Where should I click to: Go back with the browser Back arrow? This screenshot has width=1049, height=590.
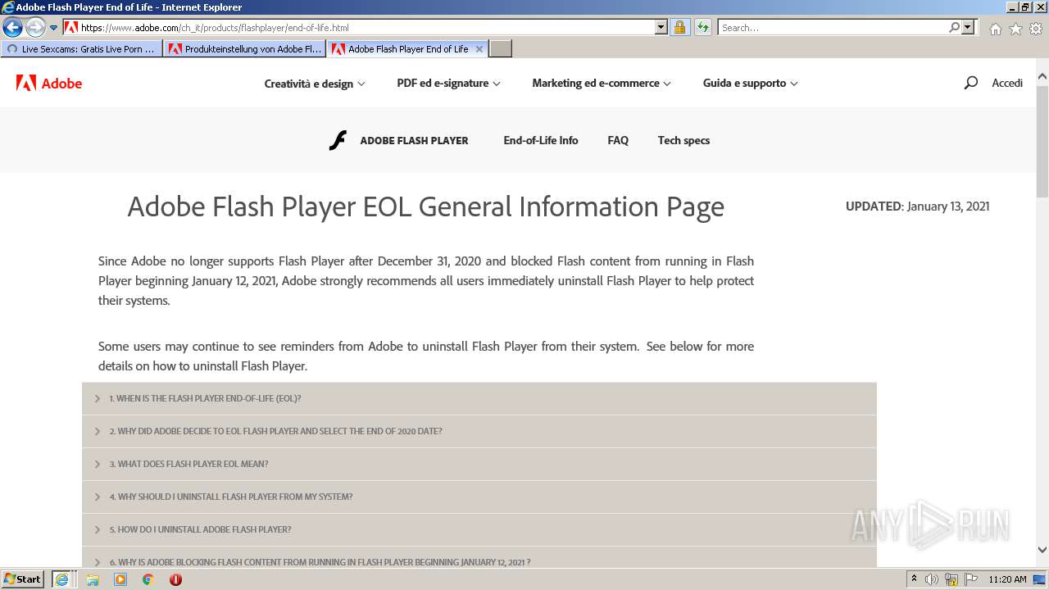click(x=12, y=27)
